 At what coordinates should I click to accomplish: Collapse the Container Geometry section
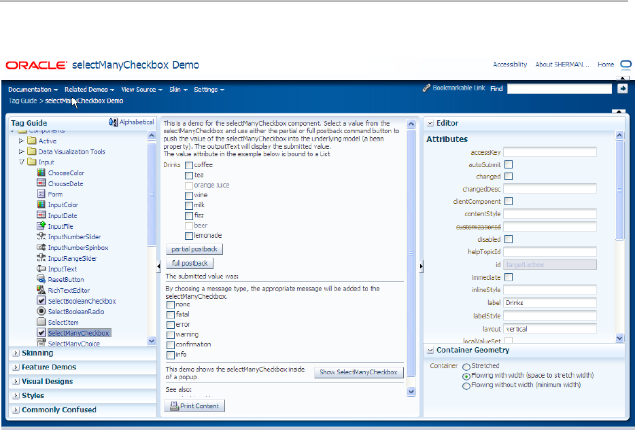tap(430, 351)
